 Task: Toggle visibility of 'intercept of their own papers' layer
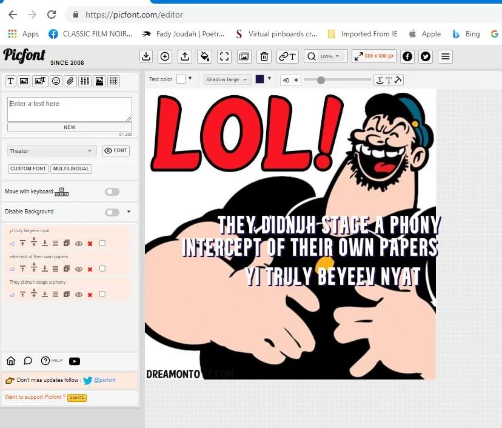tap(78, 269)
